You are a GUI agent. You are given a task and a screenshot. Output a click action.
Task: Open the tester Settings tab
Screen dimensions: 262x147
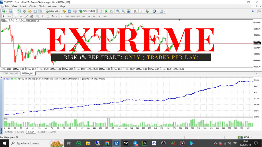(x=9, y=132)
